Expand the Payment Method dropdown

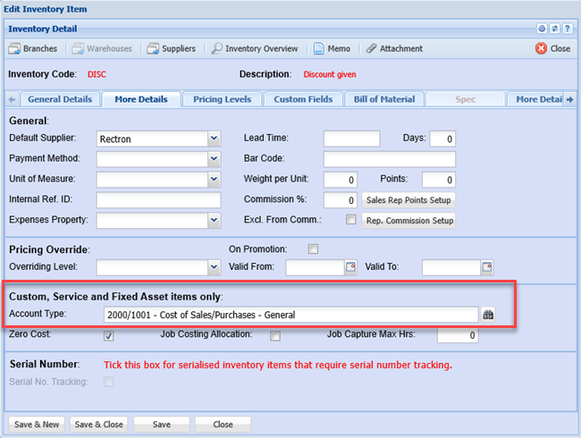click(214, 159)
